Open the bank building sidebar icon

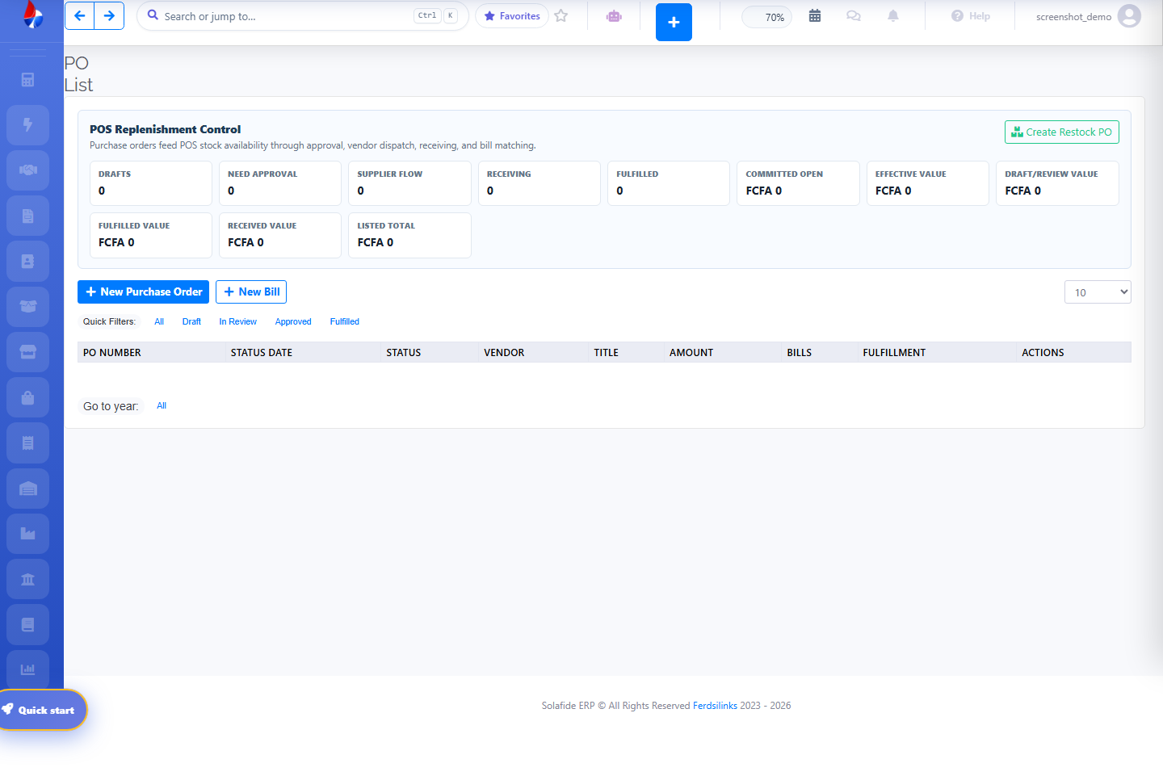coord(27,580)
